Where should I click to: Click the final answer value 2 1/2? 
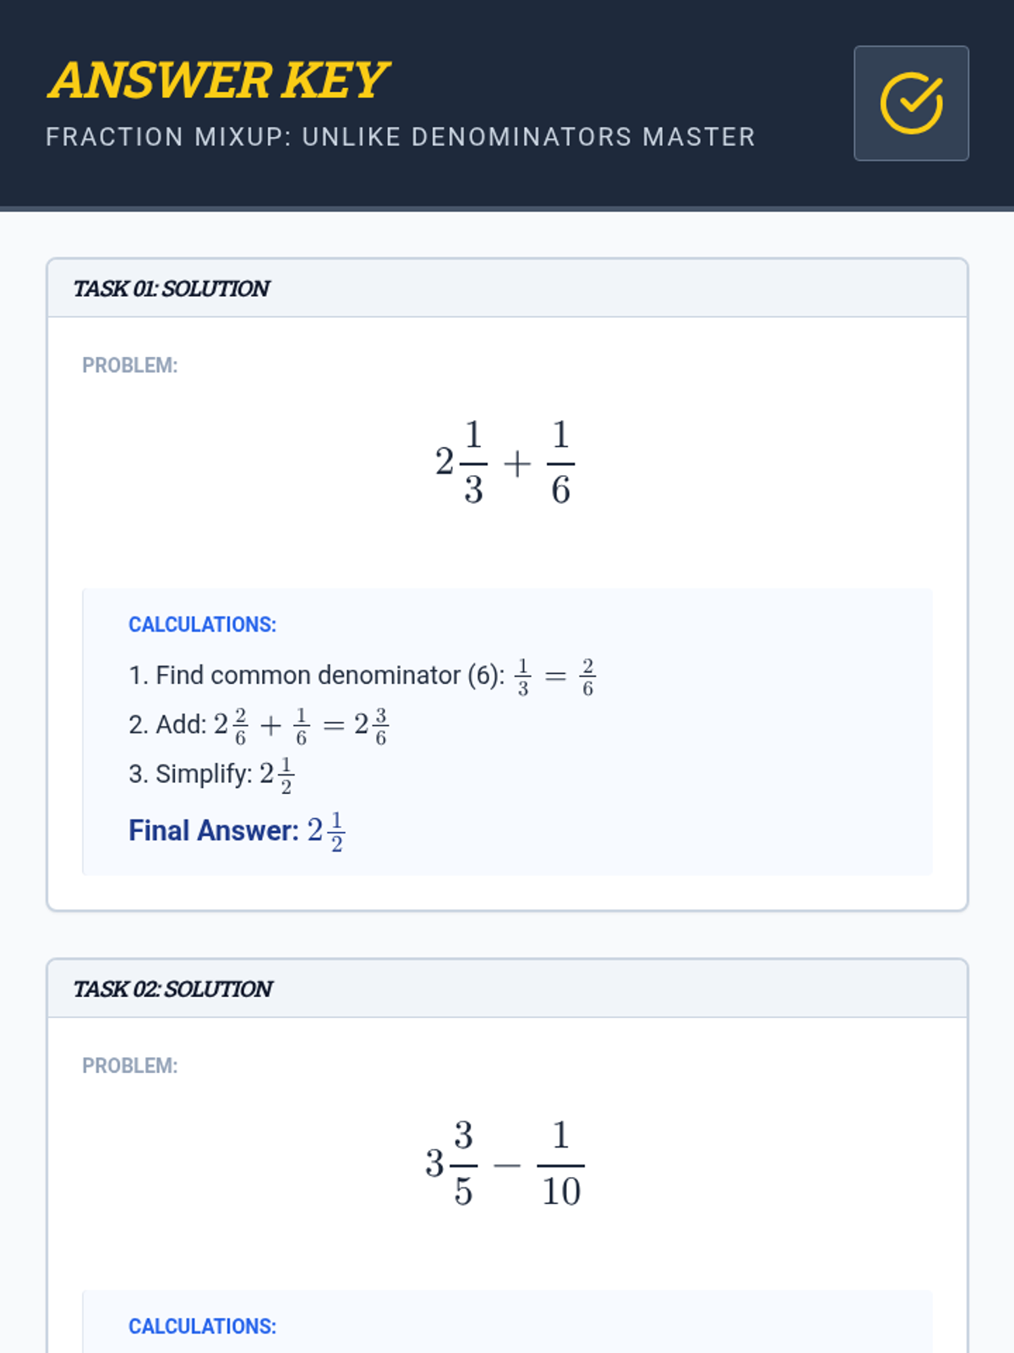tap(326, 830)
